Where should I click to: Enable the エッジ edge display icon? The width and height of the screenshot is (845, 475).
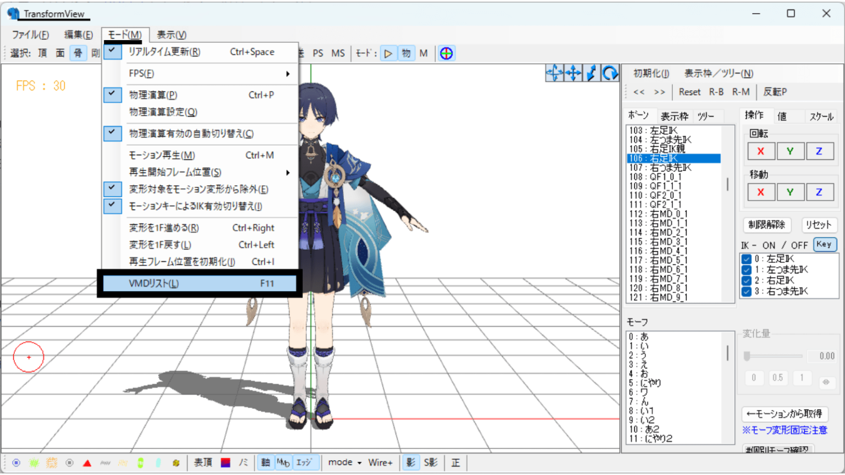(304, 462)
